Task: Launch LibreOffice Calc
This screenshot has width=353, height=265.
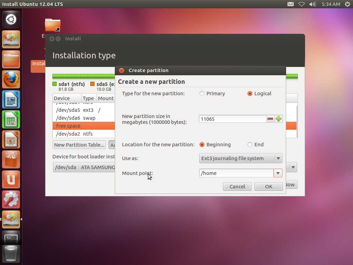Action: tap(11, 119)
